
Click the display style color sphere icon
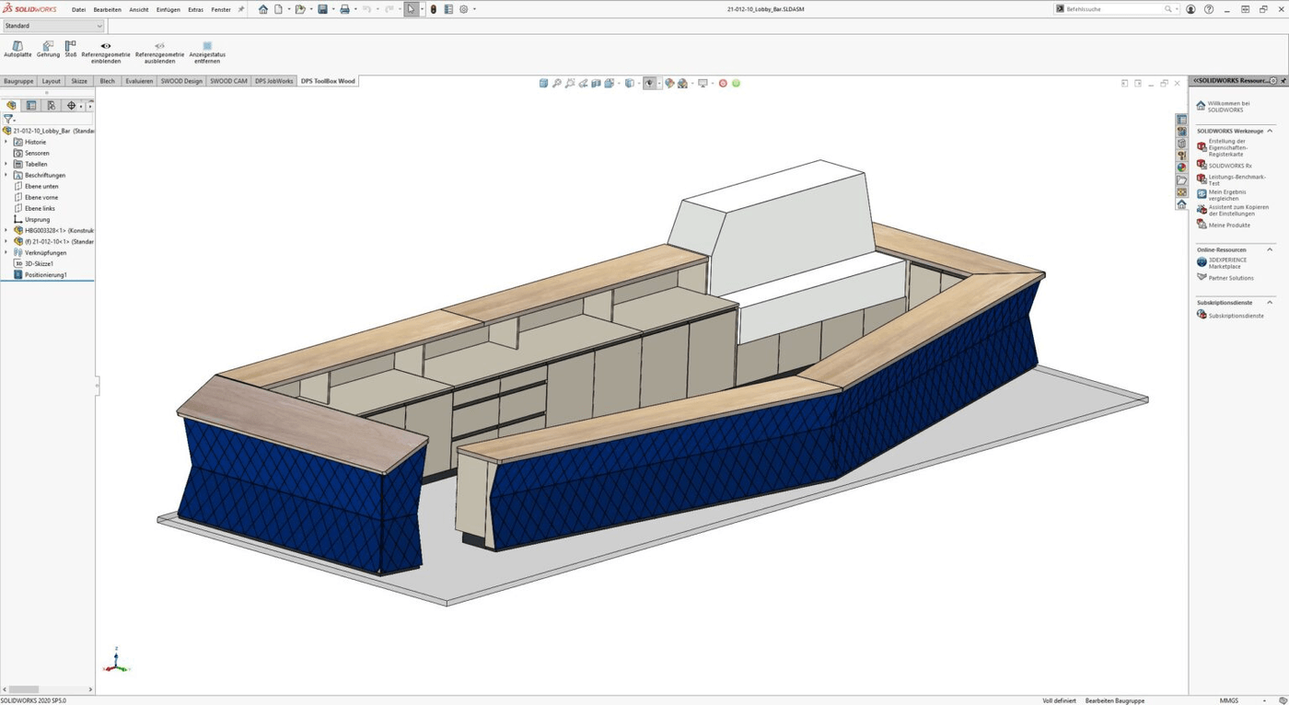669,83
